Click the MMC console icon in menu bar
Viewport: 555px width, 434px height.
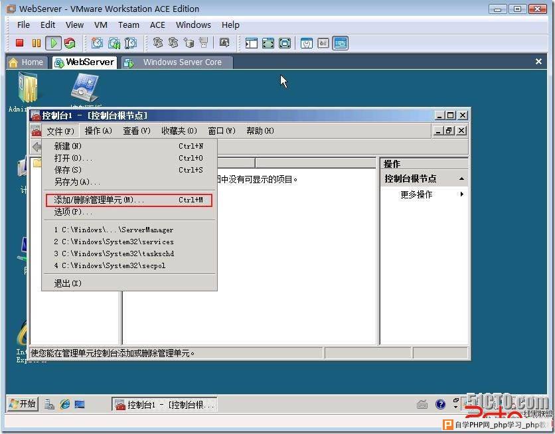[x=36, y=131]
